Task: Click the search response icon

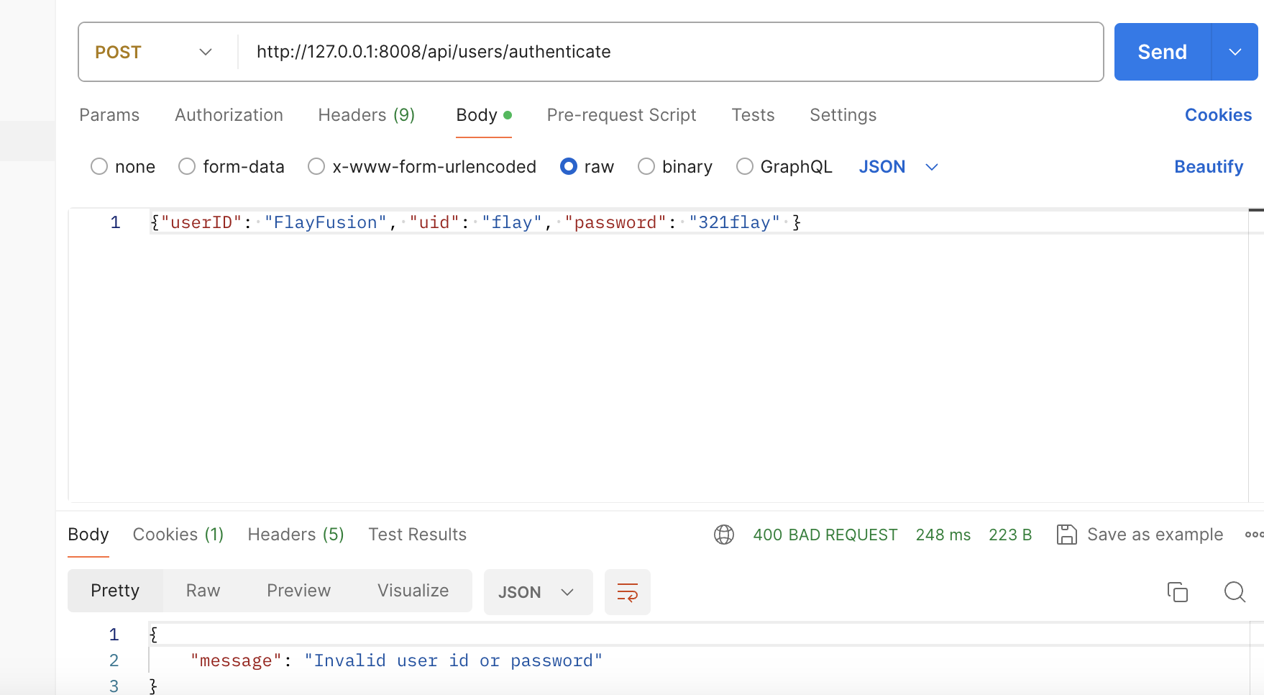Action: (x=1235, y=592)
